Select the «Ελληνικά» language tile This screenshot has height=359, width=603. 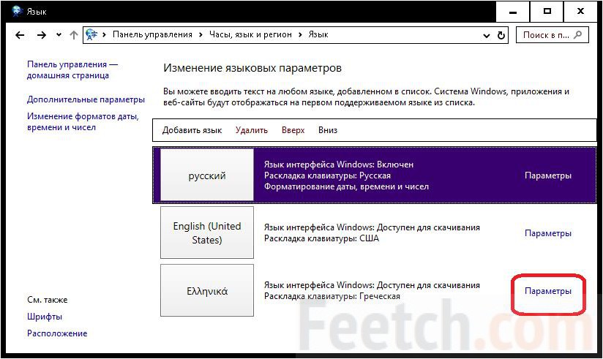(207, 291)
